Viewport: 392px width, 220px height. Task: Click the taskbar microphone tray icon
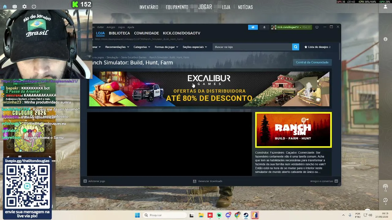[350, 215]
